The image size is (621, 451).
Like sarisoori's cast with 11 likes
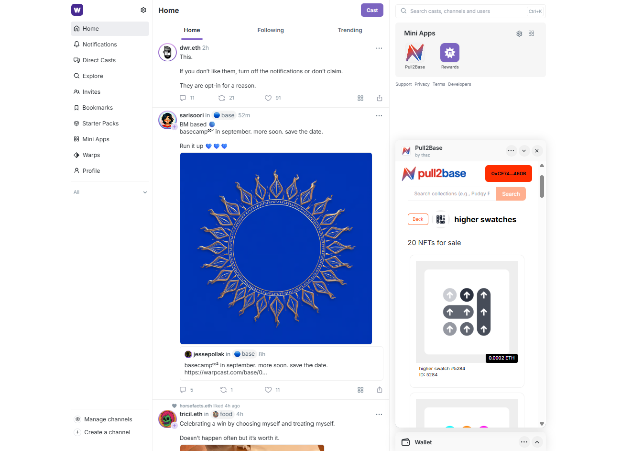[268, 390]
